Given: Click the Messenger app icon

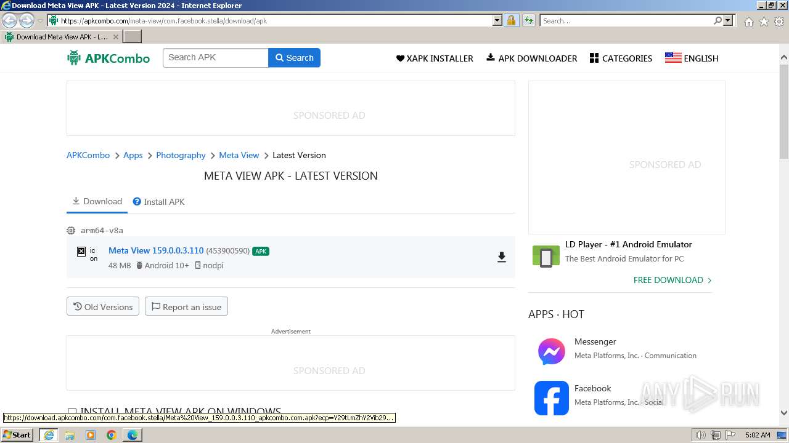Looking at the screenshot, I should (x=552, y=352).
